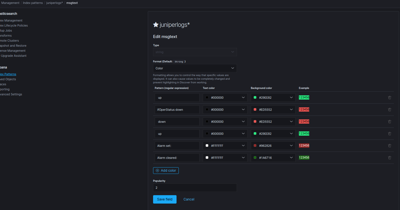The image size is (400, 210).
Task: Click the Background color column header
Action: tap(261, 88)
